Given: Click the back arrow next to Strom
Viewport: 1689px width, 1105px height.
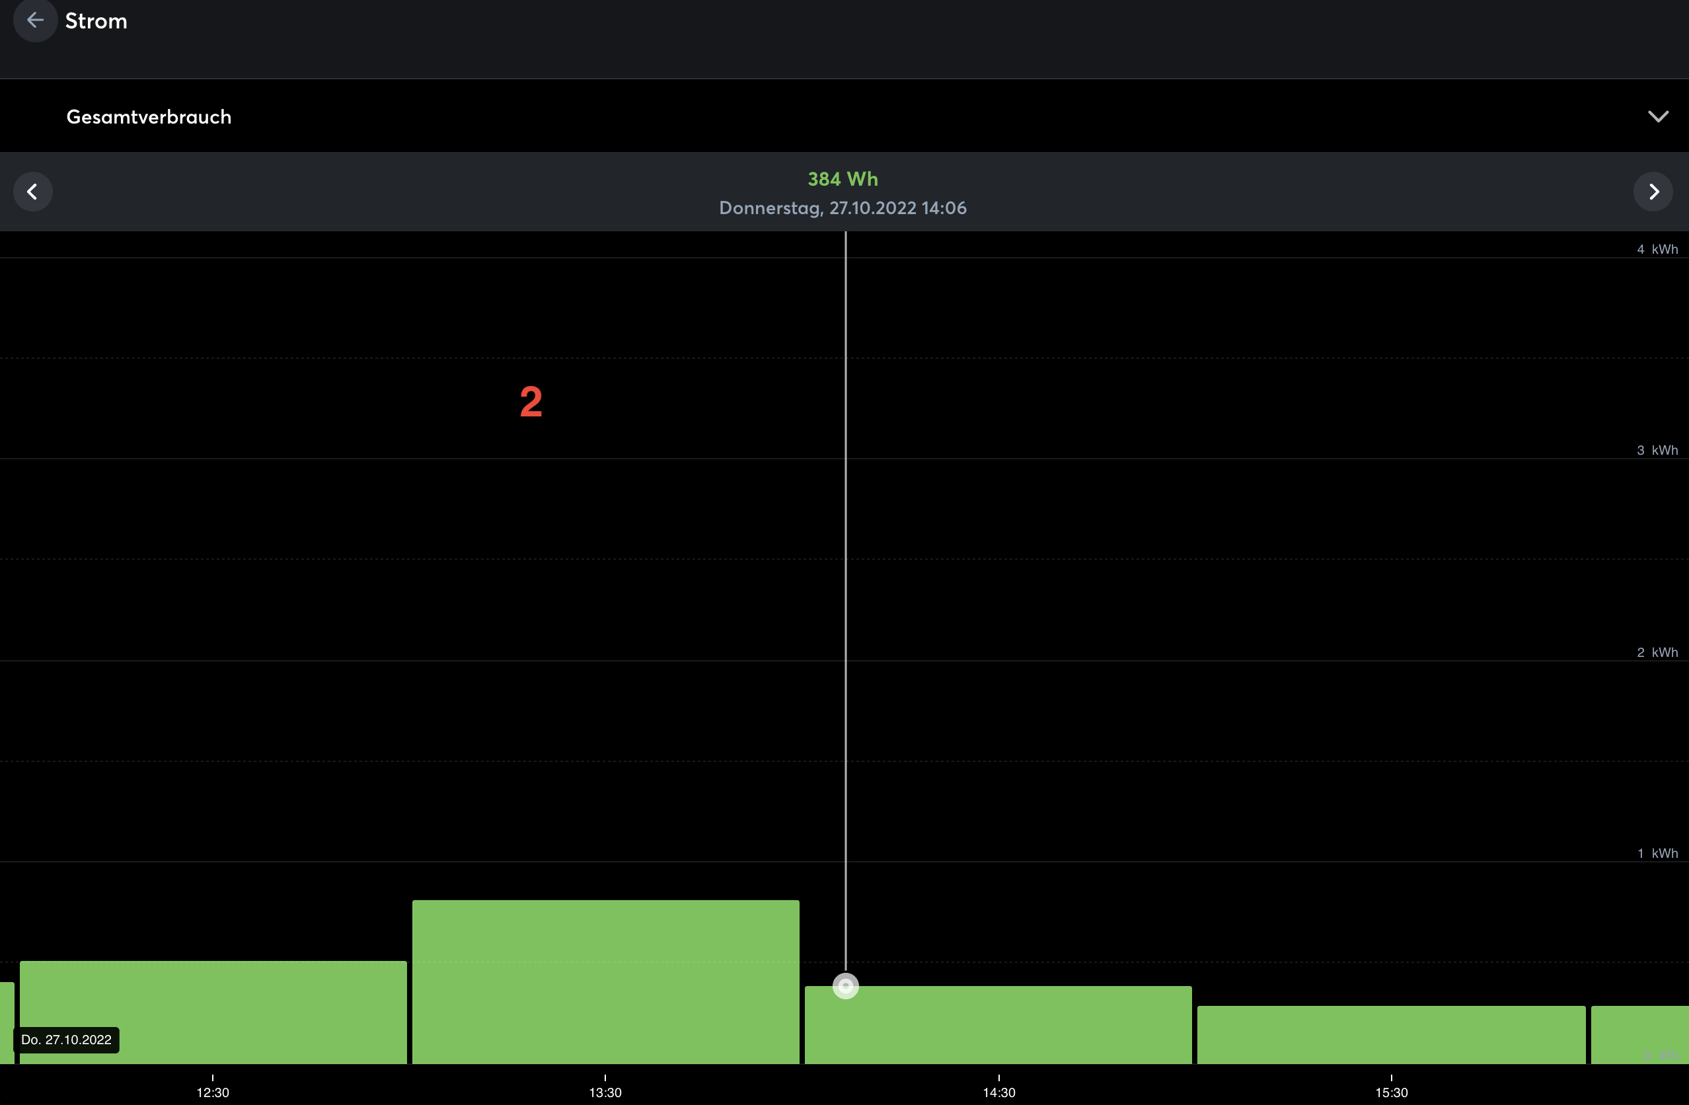Looking at the screenshot, I should [x=35, y=20].
